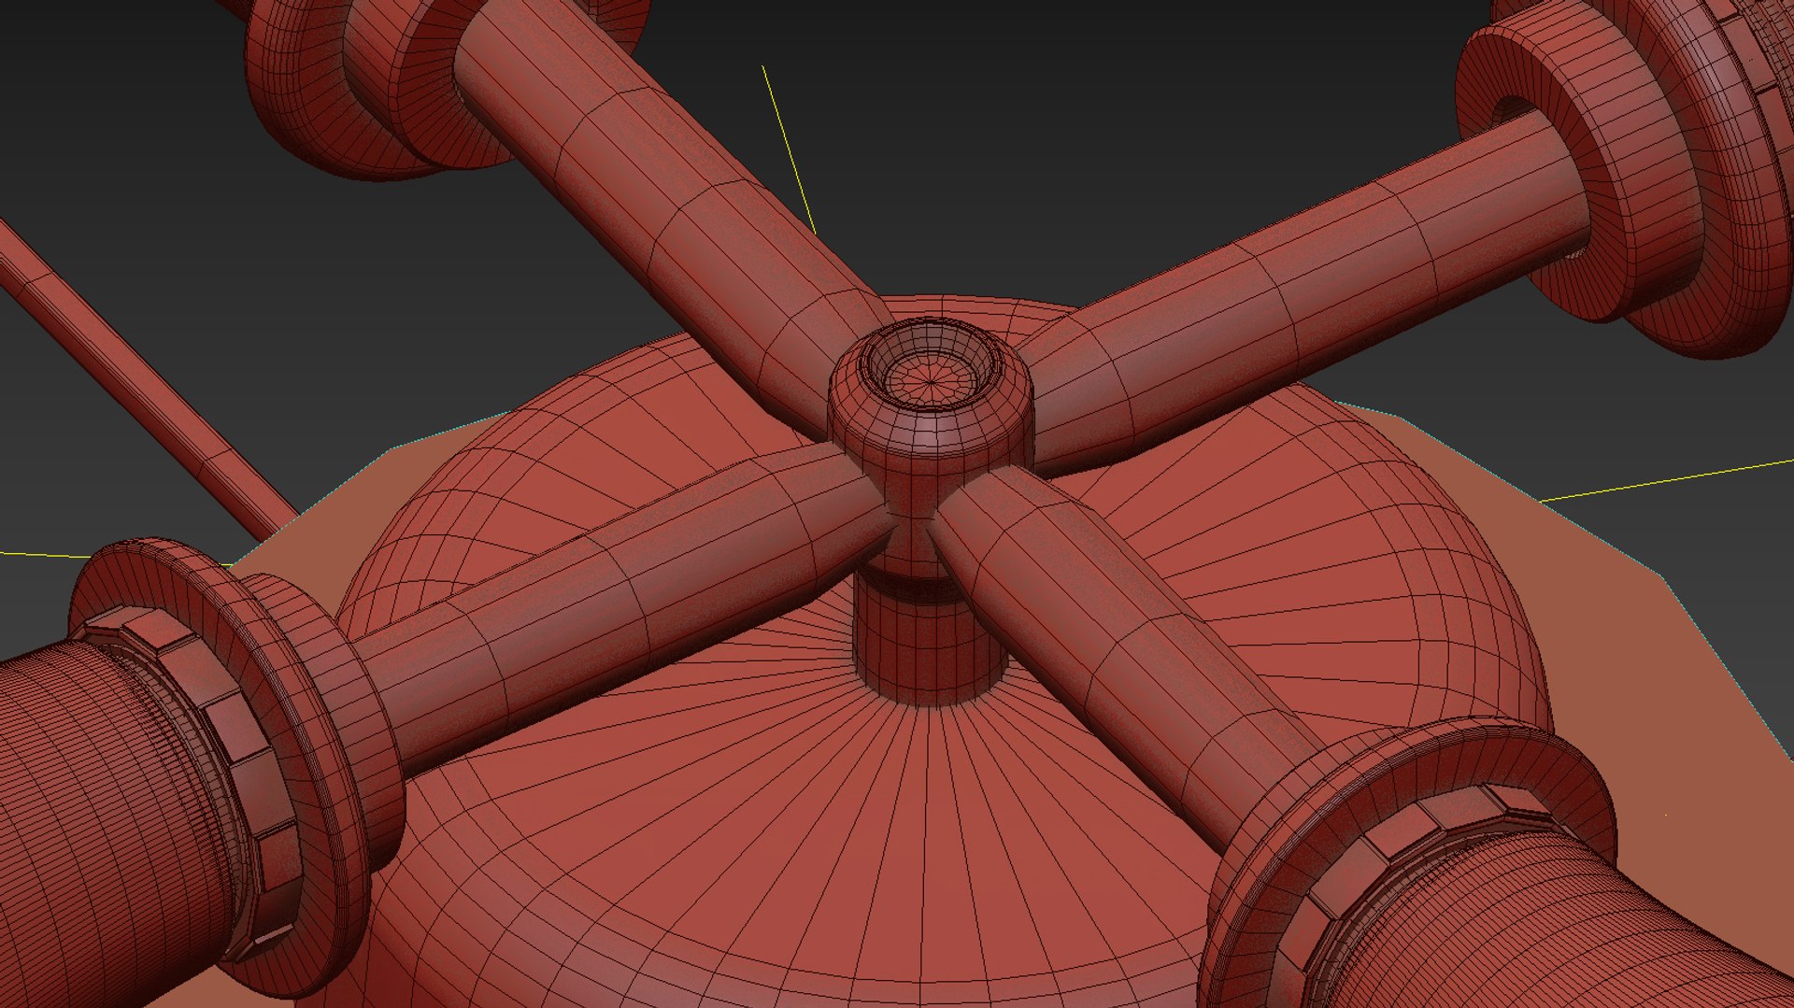Click the thin diagonal rod on the left

145,374
